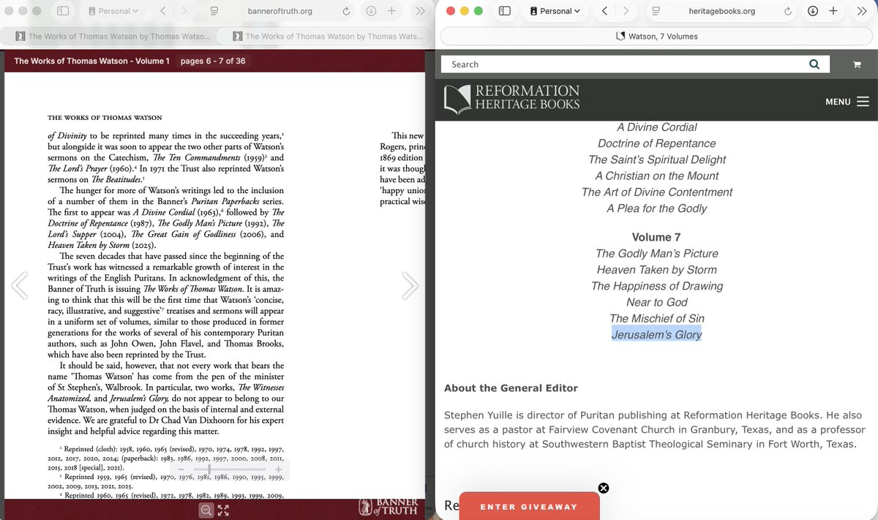This screenshot has height=520, width=878.
Task: Open new tab in bannerofturth window
Action: 392,11
